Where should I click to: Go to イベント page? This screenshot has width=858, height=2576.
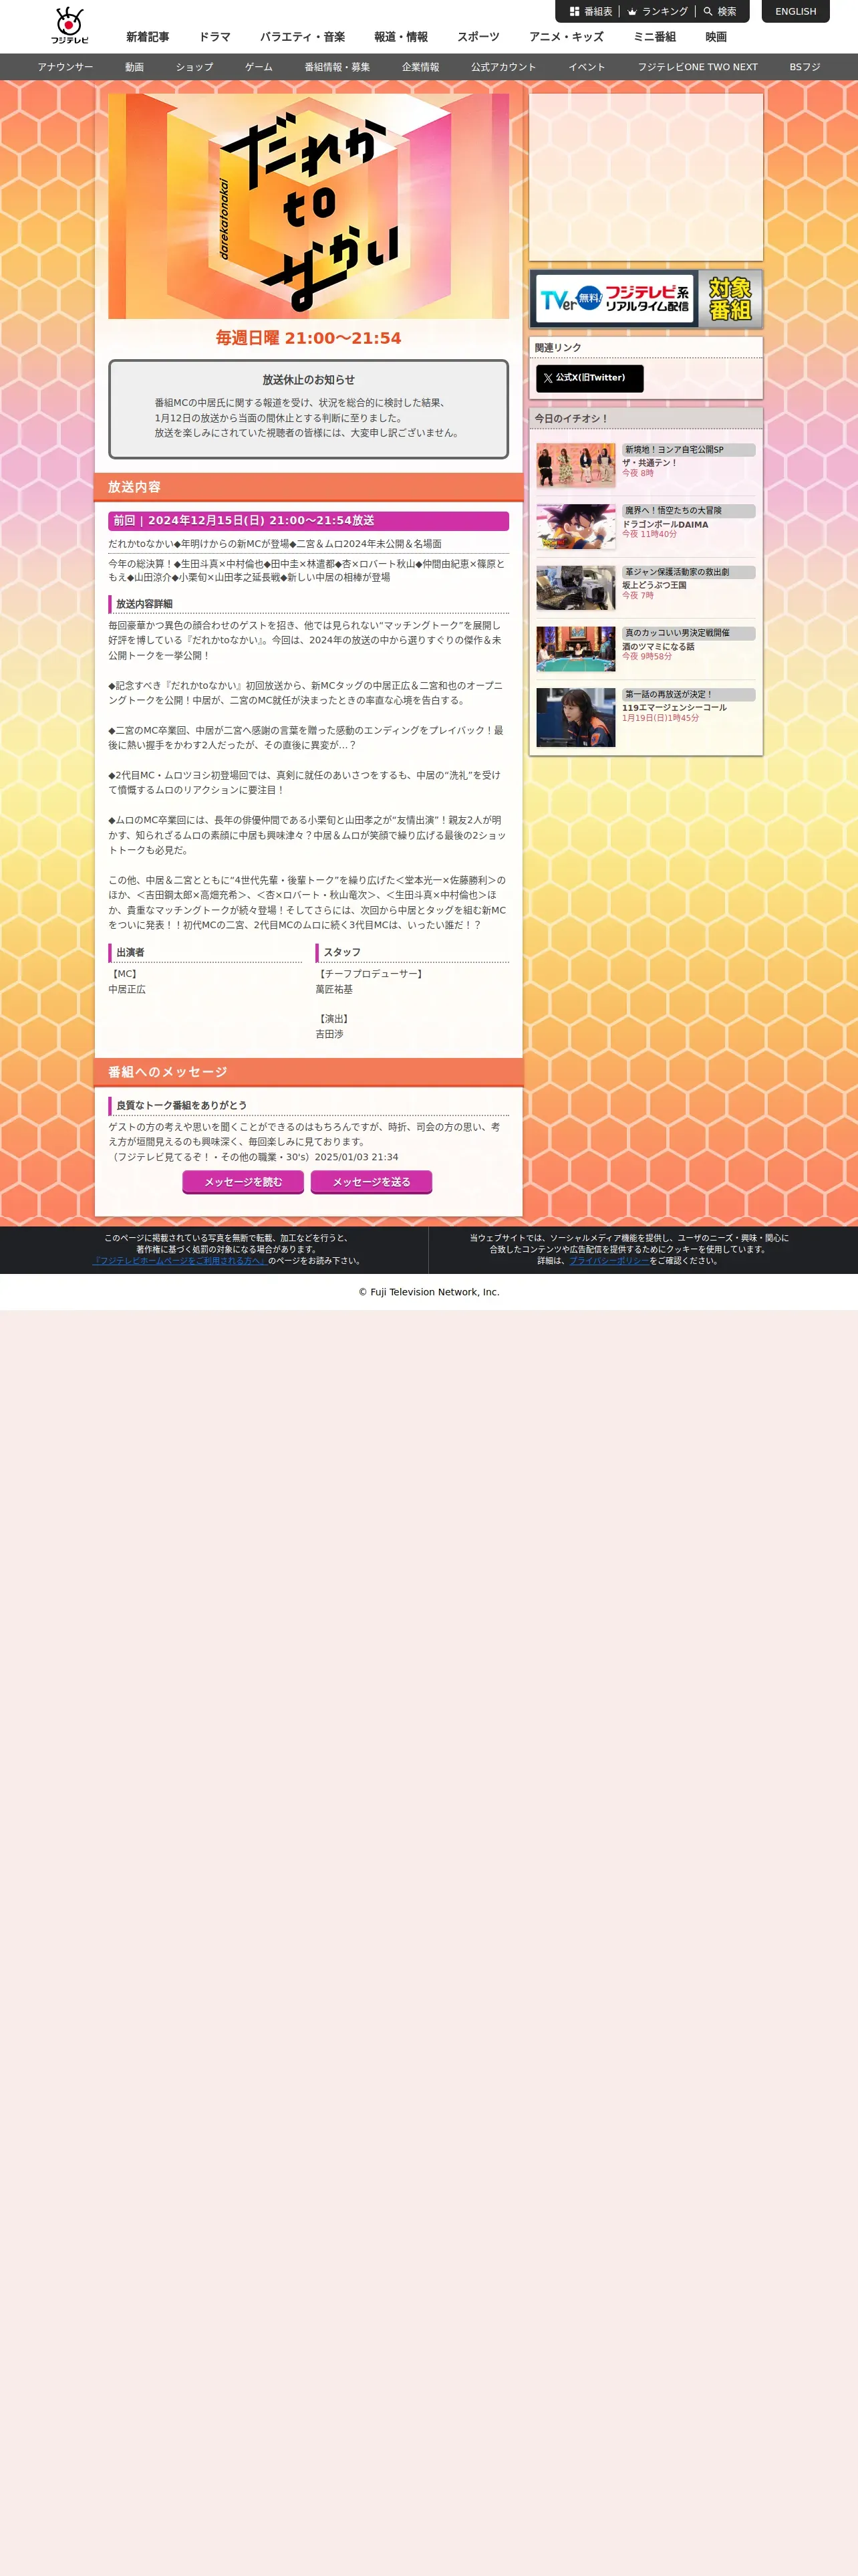coord(587,67)
